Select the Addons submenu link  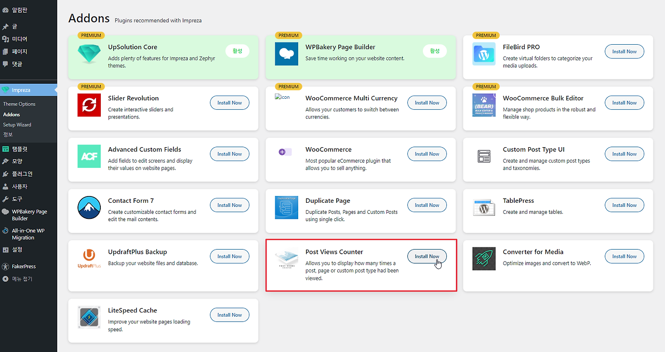coord(11,114)
